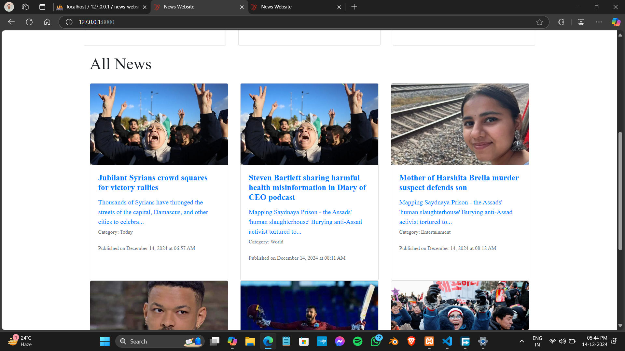Click the scrollbar up arrow
Viewport: 625px width, 351px height.
tap(620, 35)
